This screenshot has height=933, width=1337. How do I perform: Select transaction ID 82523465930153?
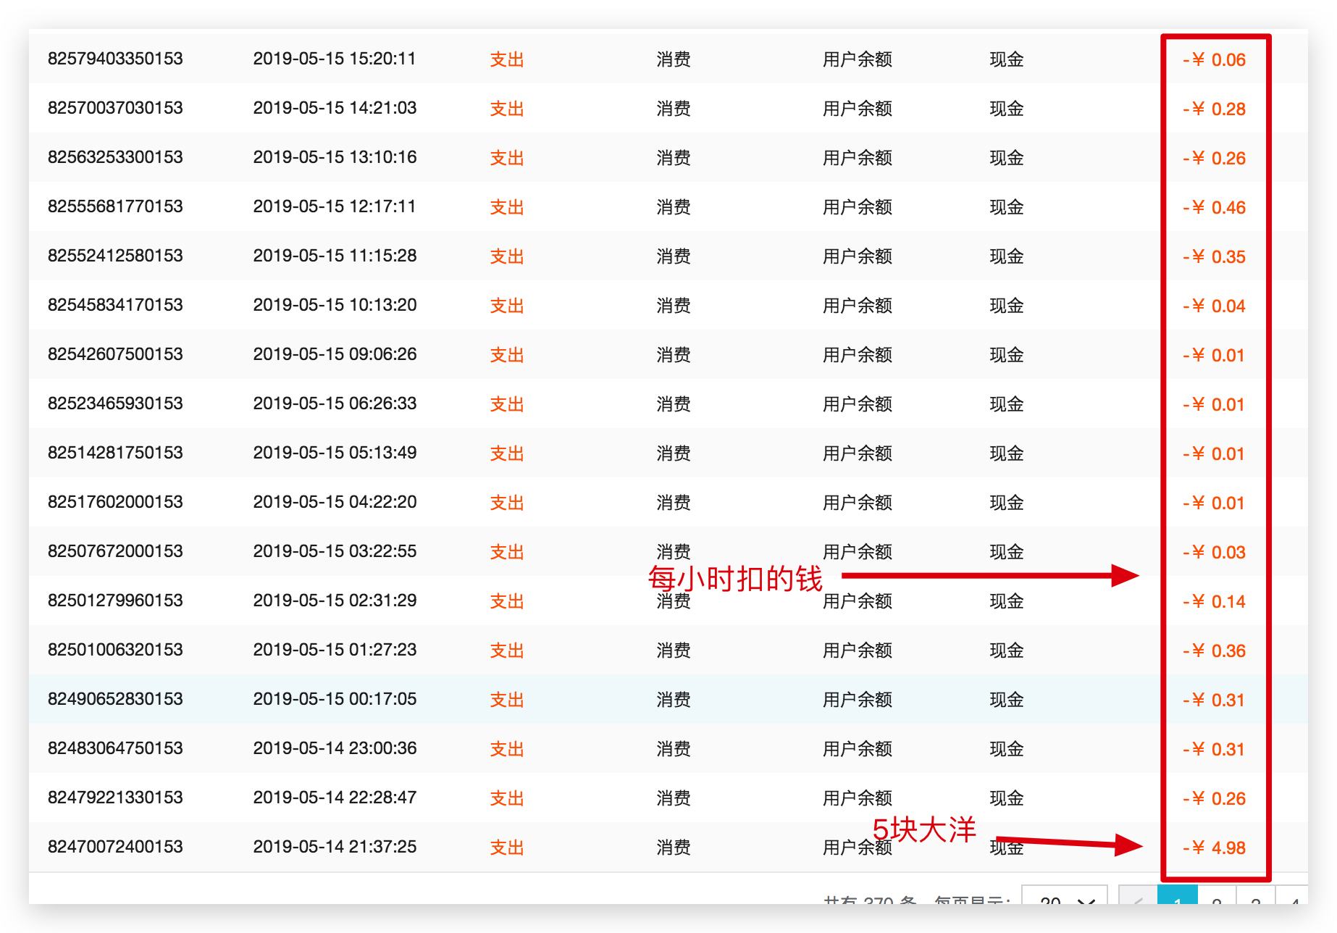115,403
